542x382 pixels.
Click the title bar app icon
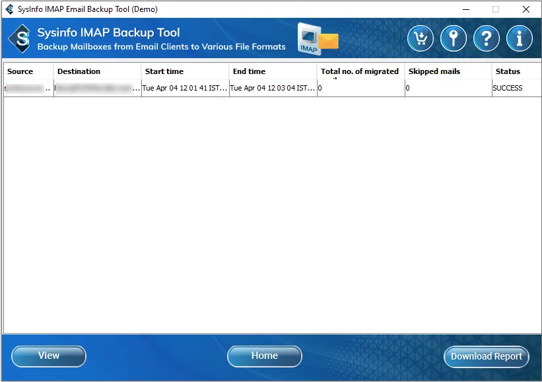(x=9, y=9)
